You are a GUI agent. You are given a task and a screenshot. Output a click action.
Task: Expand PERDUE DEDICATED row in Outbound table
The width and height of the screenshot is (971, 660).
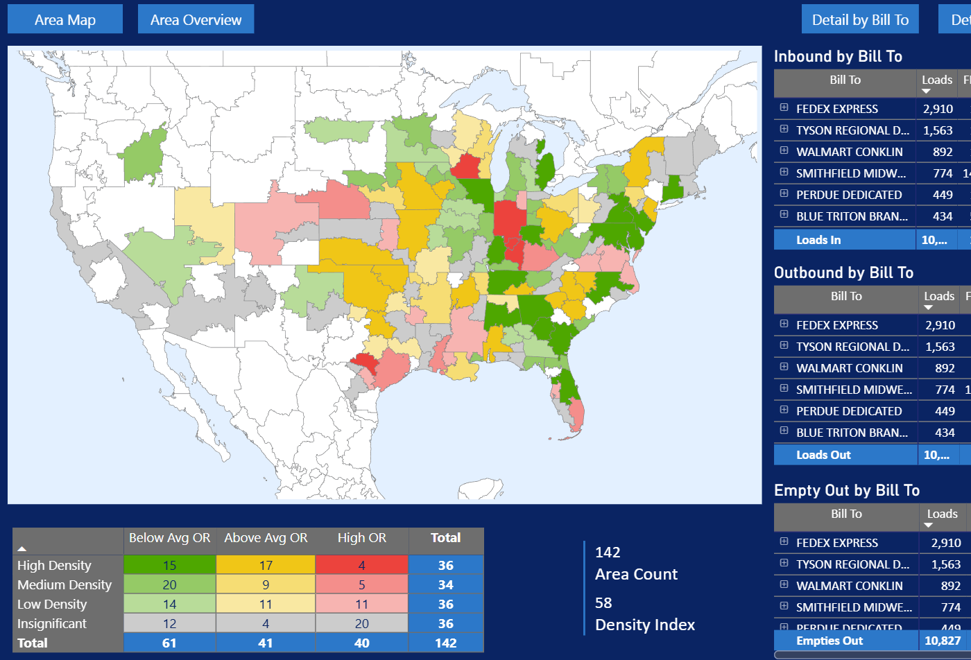tap(784, 410)
